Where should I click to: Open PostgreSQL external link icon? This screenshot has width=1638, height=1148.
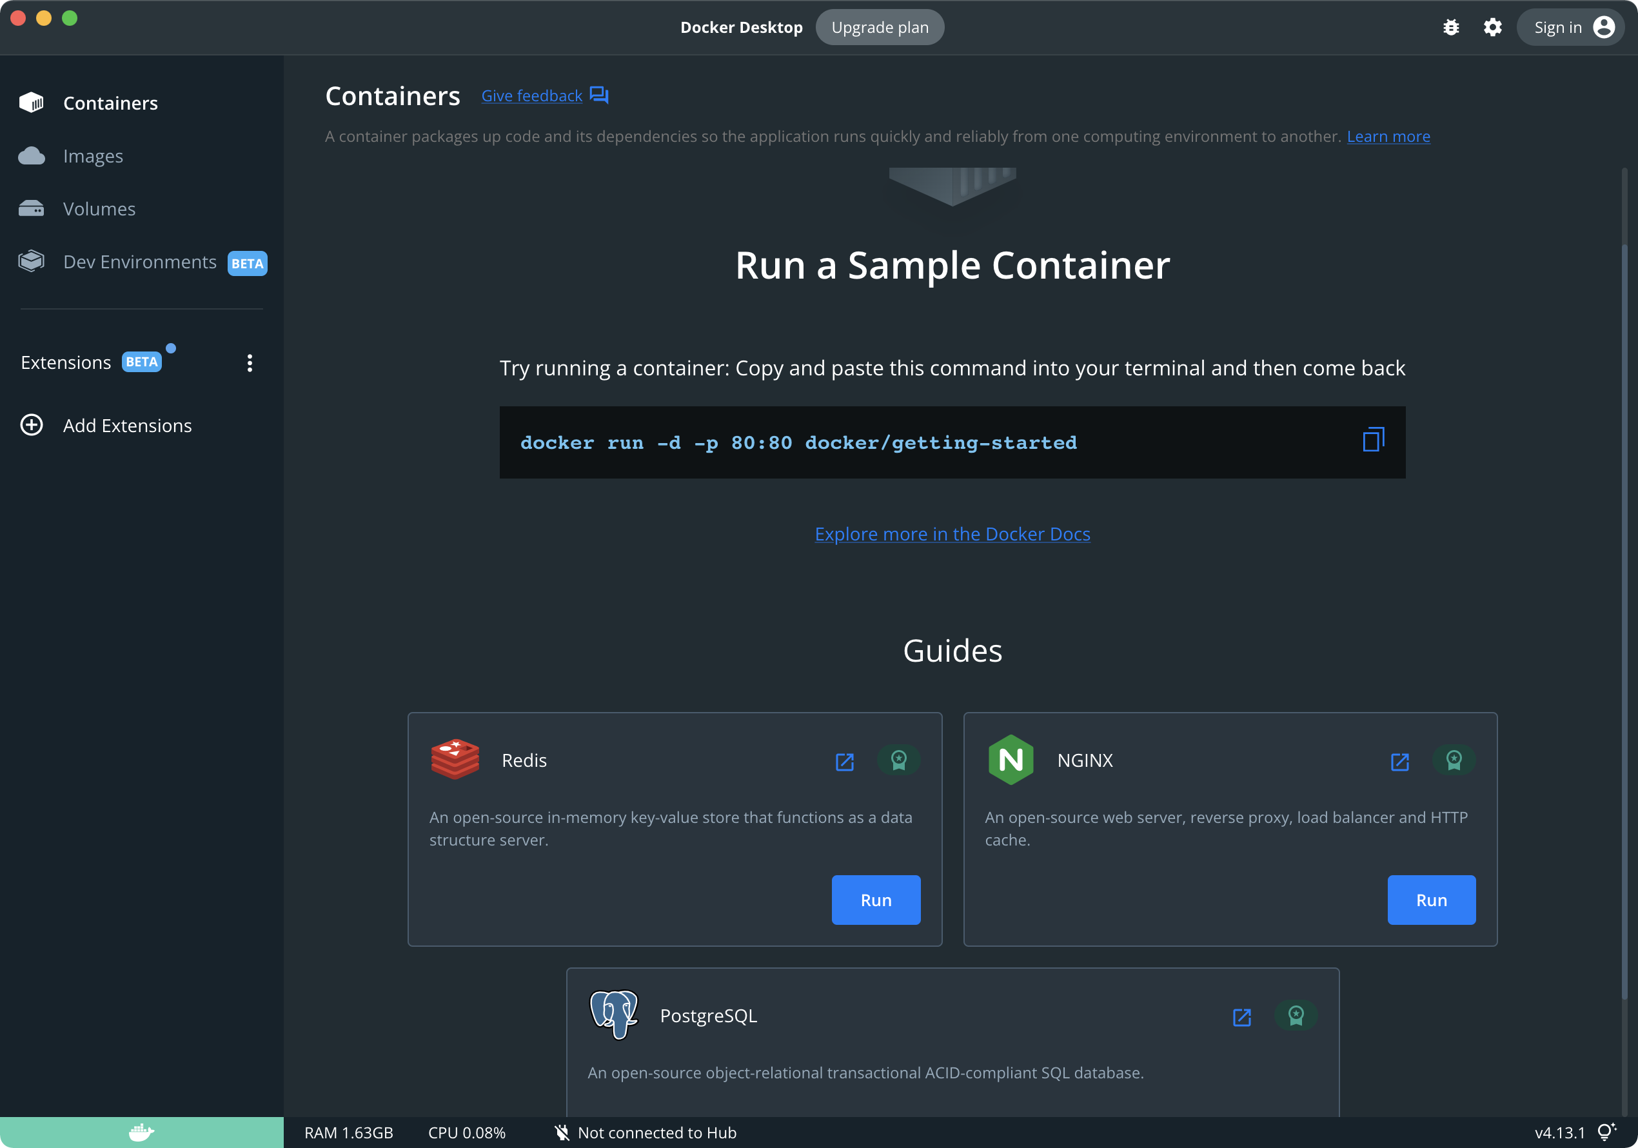(x=1241, y=1016)
